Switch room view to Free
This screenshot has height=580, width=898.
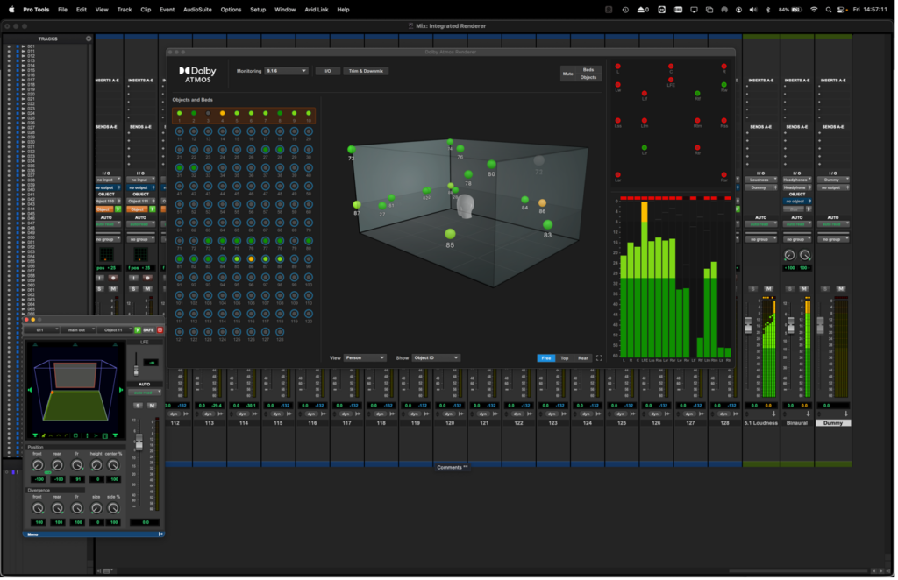click(x=545, y=358)
